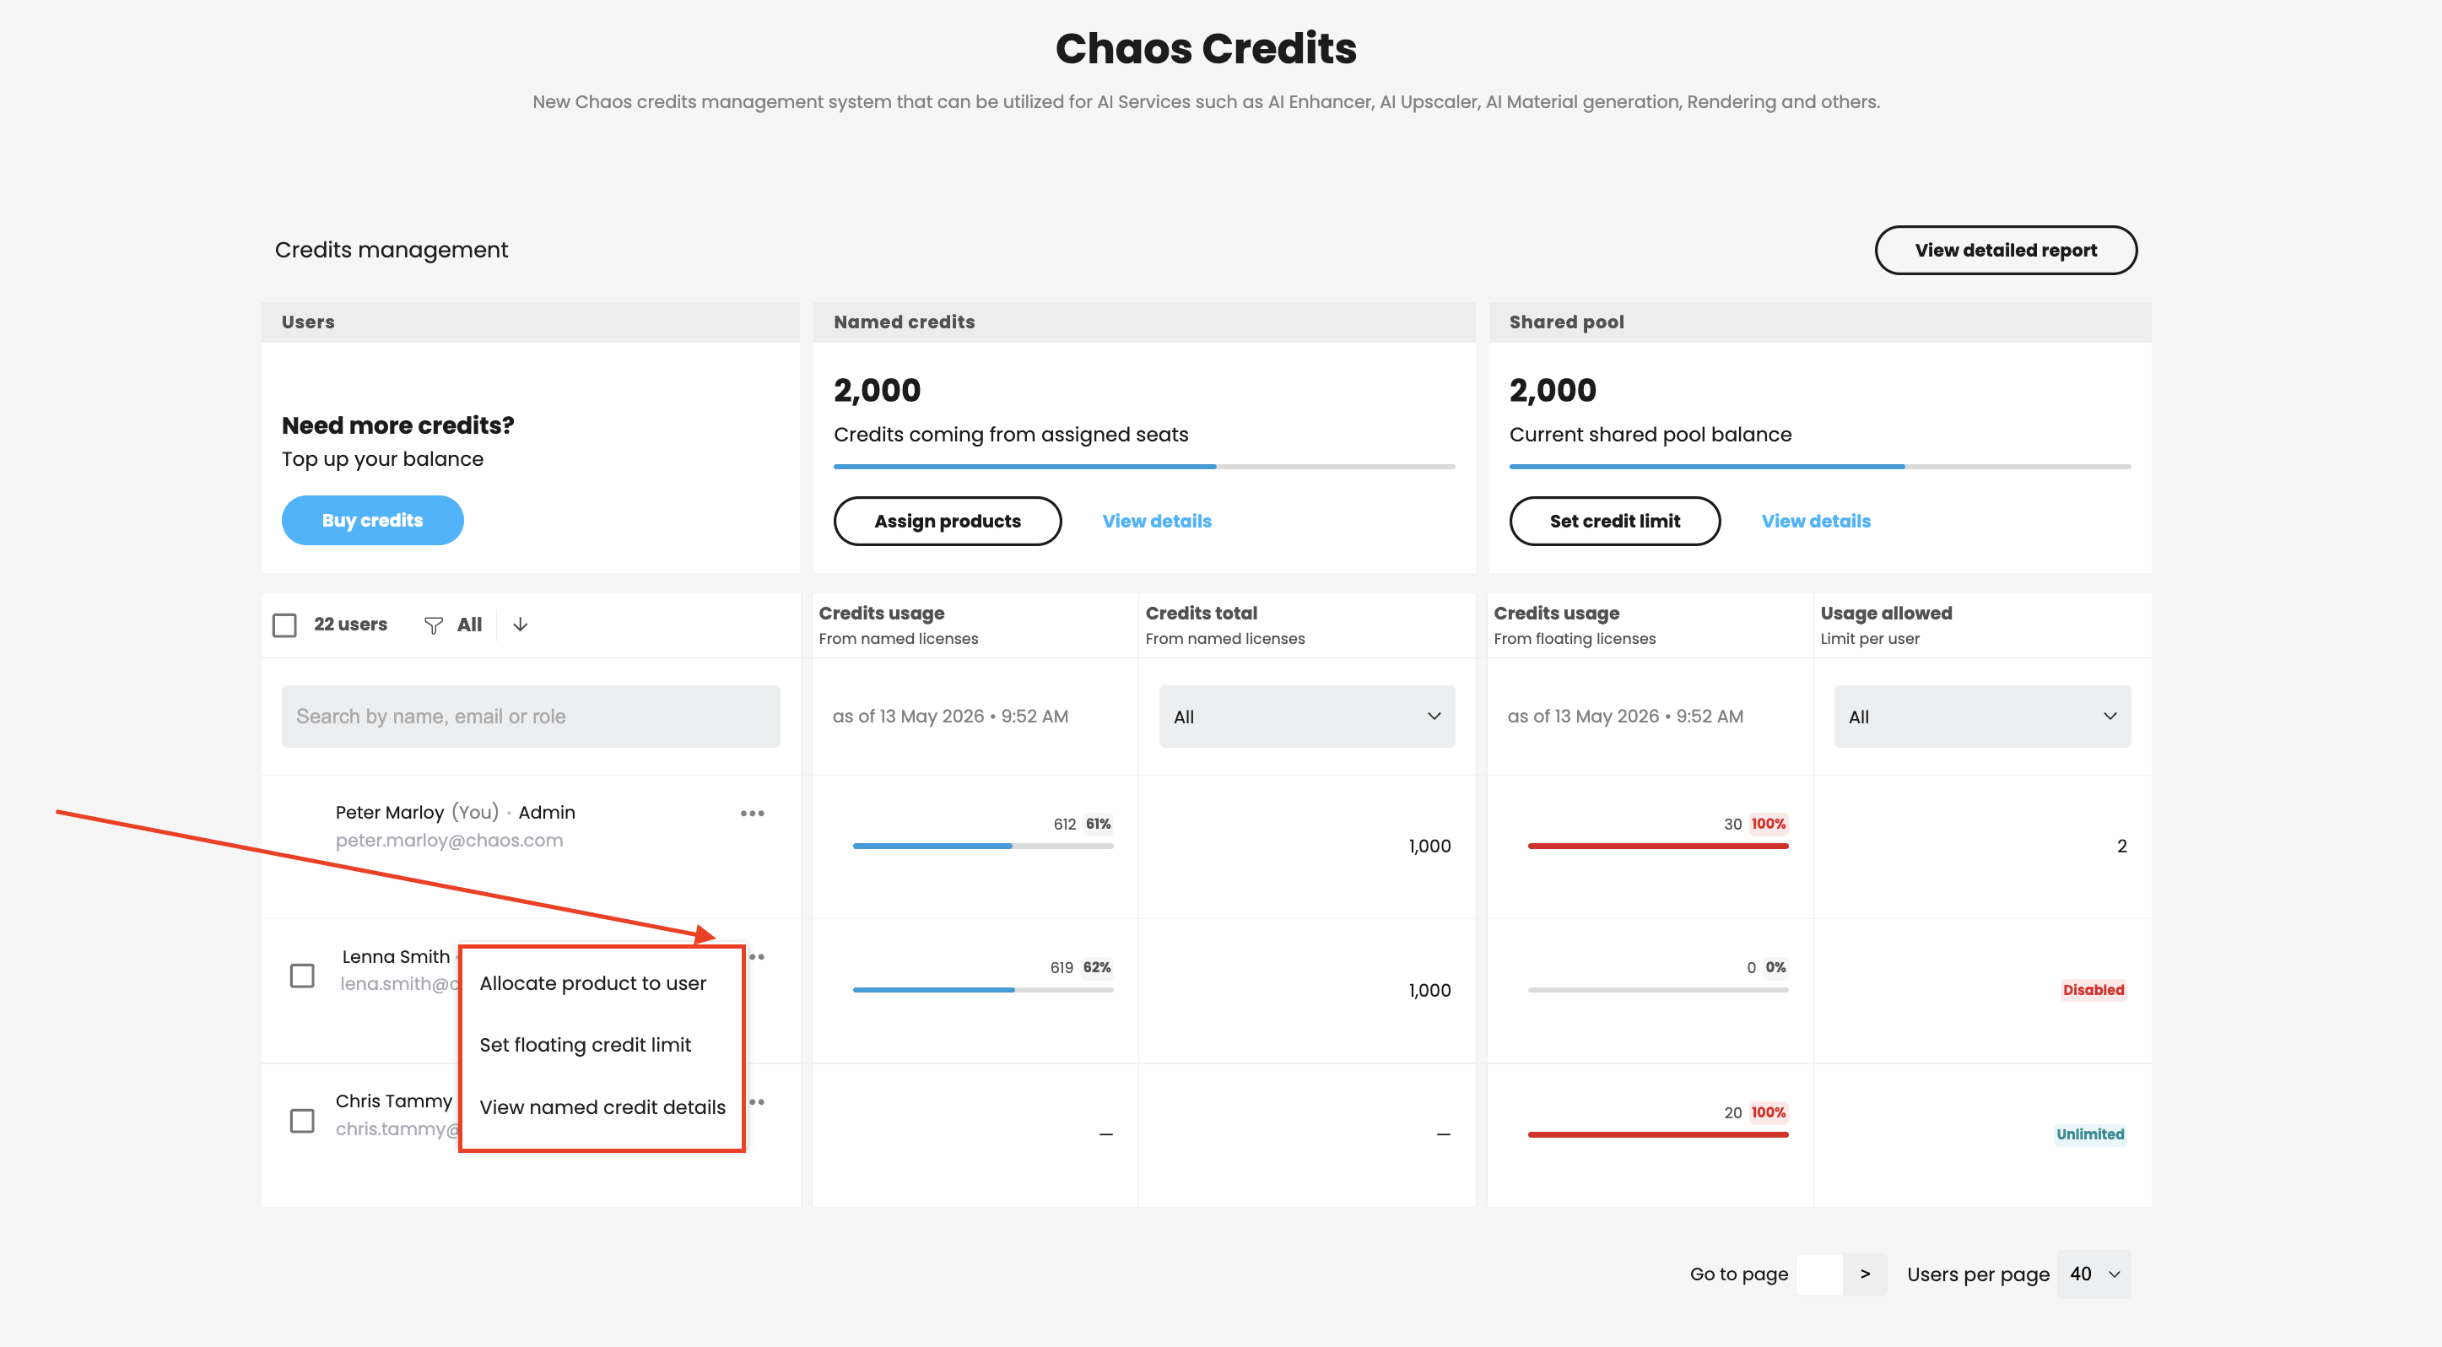Screen dimensions: 2442x1347
Task: Click the next page arrow button
Action: pyautogui.click(x=1865, y=1274)
